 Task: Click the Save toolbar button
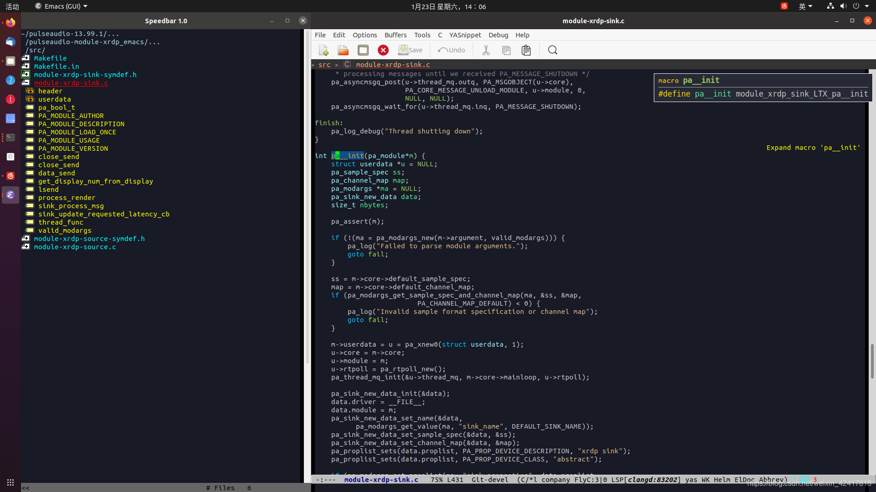410,50
